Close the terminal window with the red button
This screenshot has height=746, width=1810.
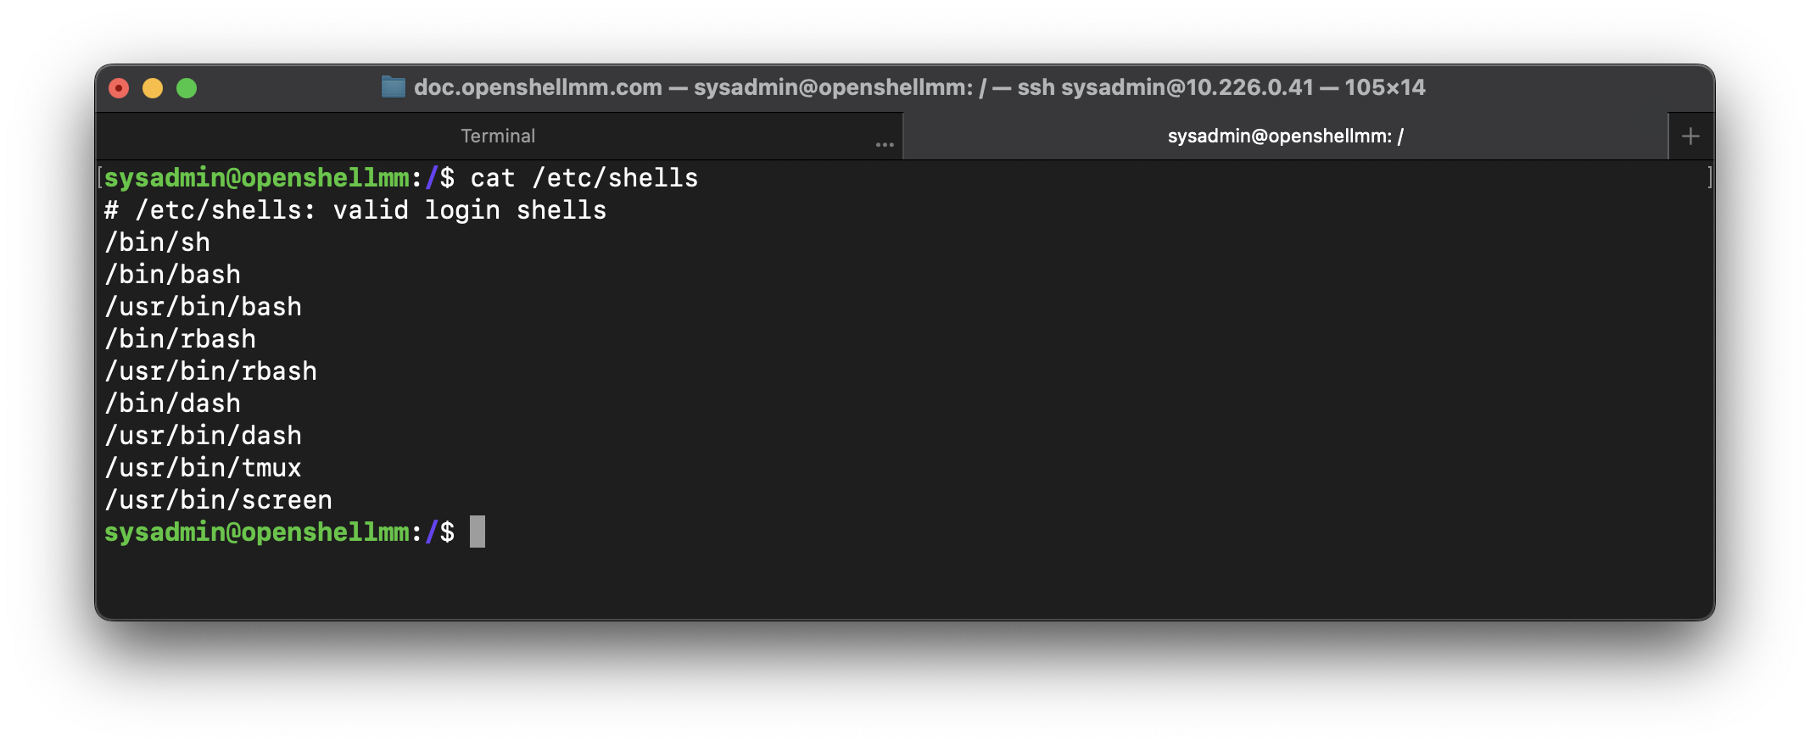click(x=119, y=88)
